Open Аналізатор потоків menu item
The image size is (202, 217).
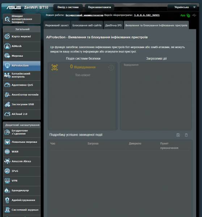pyautogui.click(x=22, y=94)
